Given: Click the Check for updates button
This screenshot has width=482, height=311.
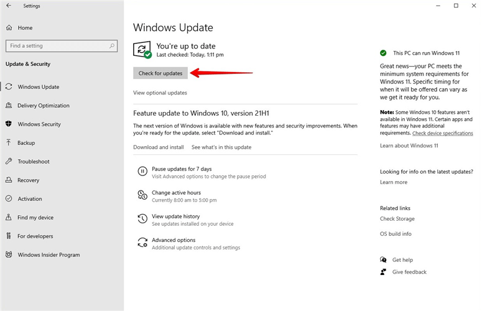Looking at the screenshot, I should [160, 73].
